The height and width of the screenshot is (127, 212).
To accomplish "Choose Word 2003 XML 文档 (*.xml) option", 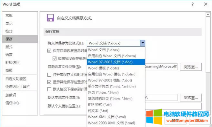I will tap(116, 123).
